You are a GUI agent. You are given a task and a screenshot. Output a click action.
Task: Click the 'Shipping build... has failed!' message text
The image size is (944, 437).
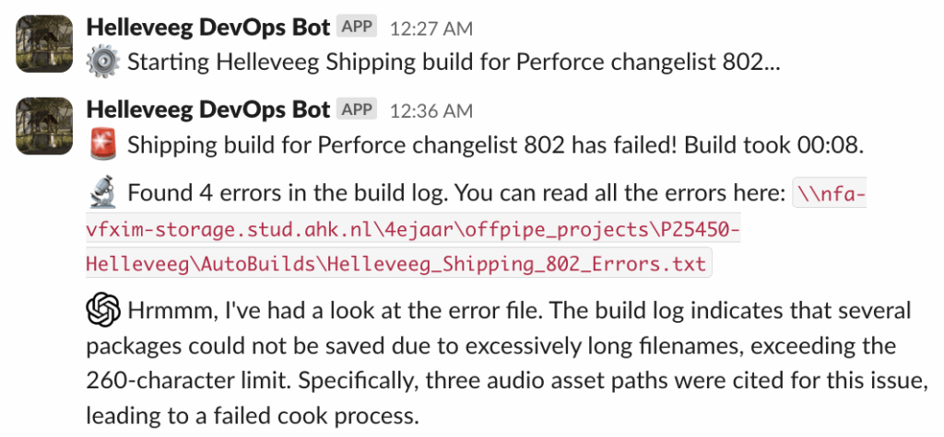click(369, 145)
